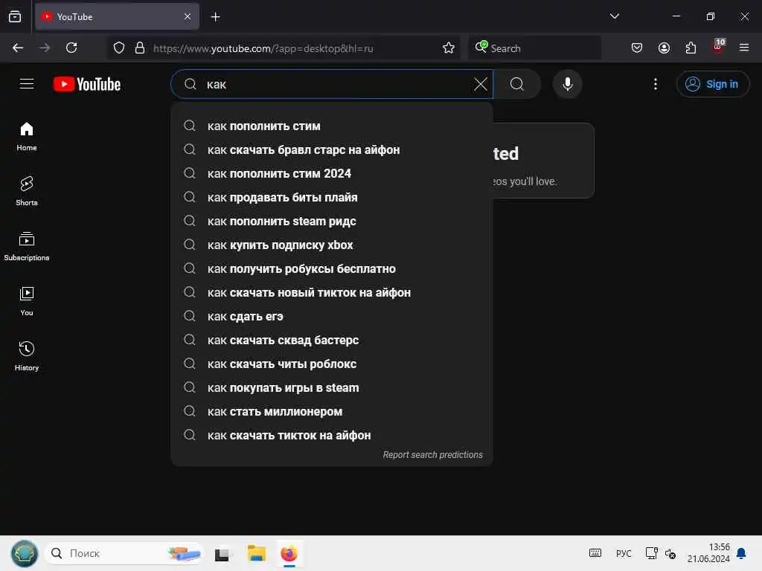Click the Sign in button
Screen dimensions: 762x571
(x=712, y=84)
